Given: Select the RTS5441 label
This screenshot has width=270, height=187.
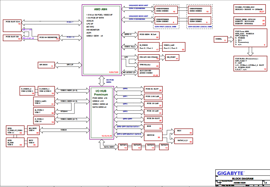Looking at the screenshot, I should click(x=64, y=111).
